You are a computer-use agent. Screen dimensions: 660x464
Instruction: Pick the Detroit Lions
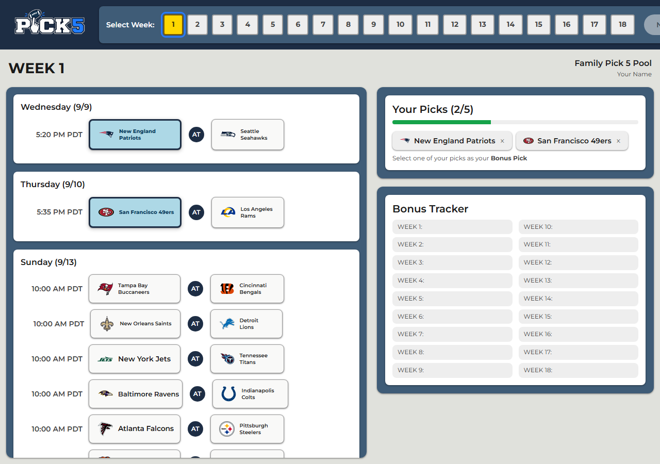[246, 324]
